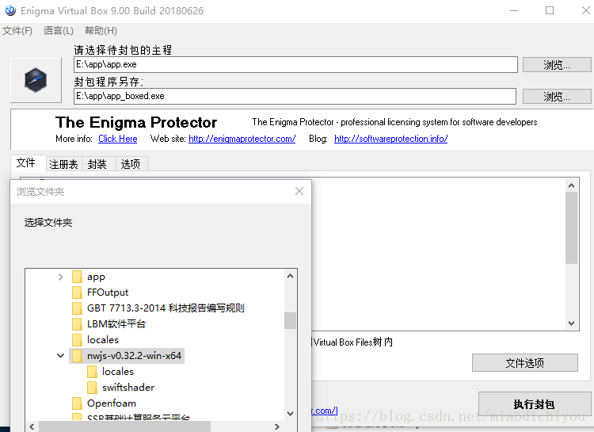Click the Enigma compass logo icon
The width and height of the screenshot is (594, 432).
click(36, 80)
